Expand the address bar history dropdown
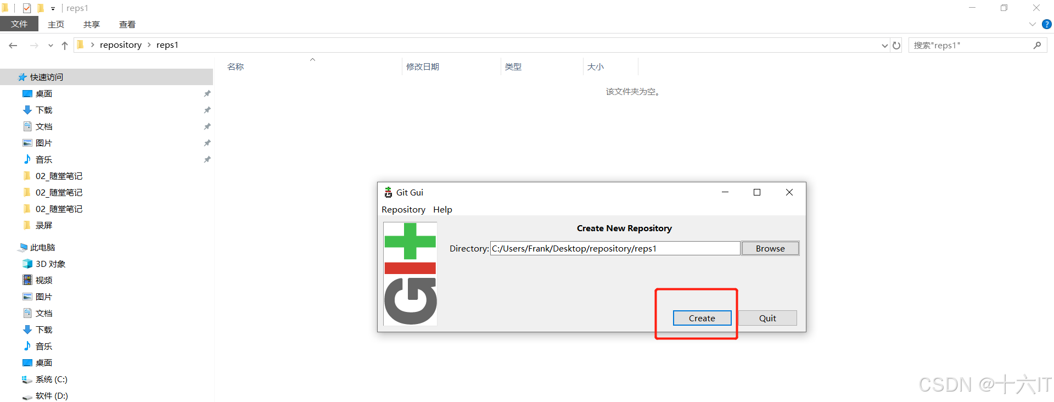Screen dimensions: 1054x402 coord(884,46)
